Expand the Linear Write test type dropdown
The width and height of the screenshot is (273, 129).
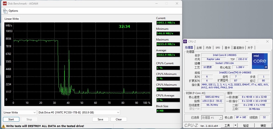20,113
